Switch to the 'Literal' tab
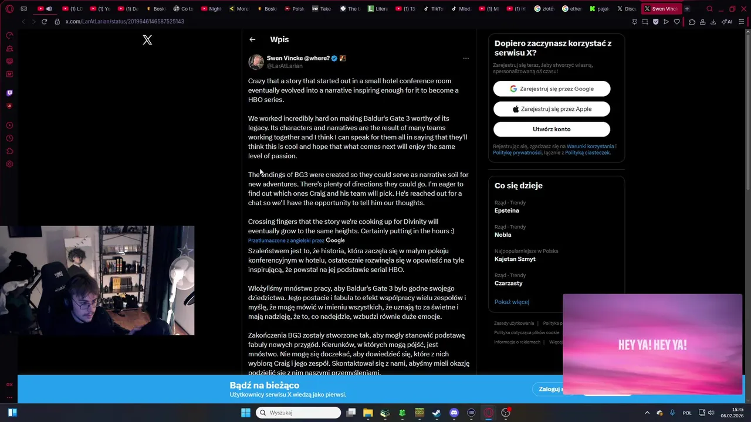 (x=378, y=9)
